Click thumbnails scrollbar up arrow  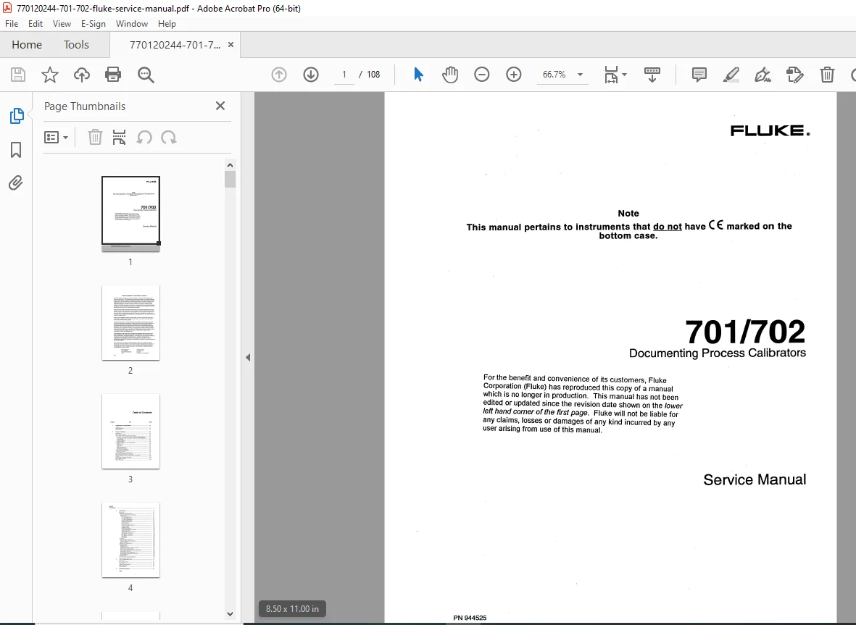click(x=230, y=165)
